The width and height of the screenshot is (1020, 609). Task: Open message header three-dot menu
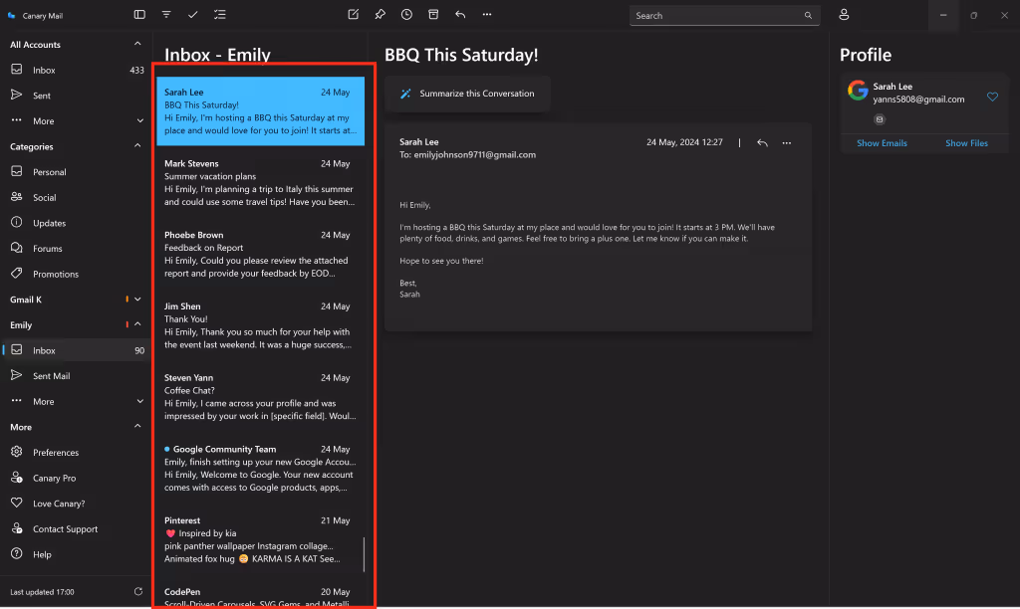pos(787,142)
